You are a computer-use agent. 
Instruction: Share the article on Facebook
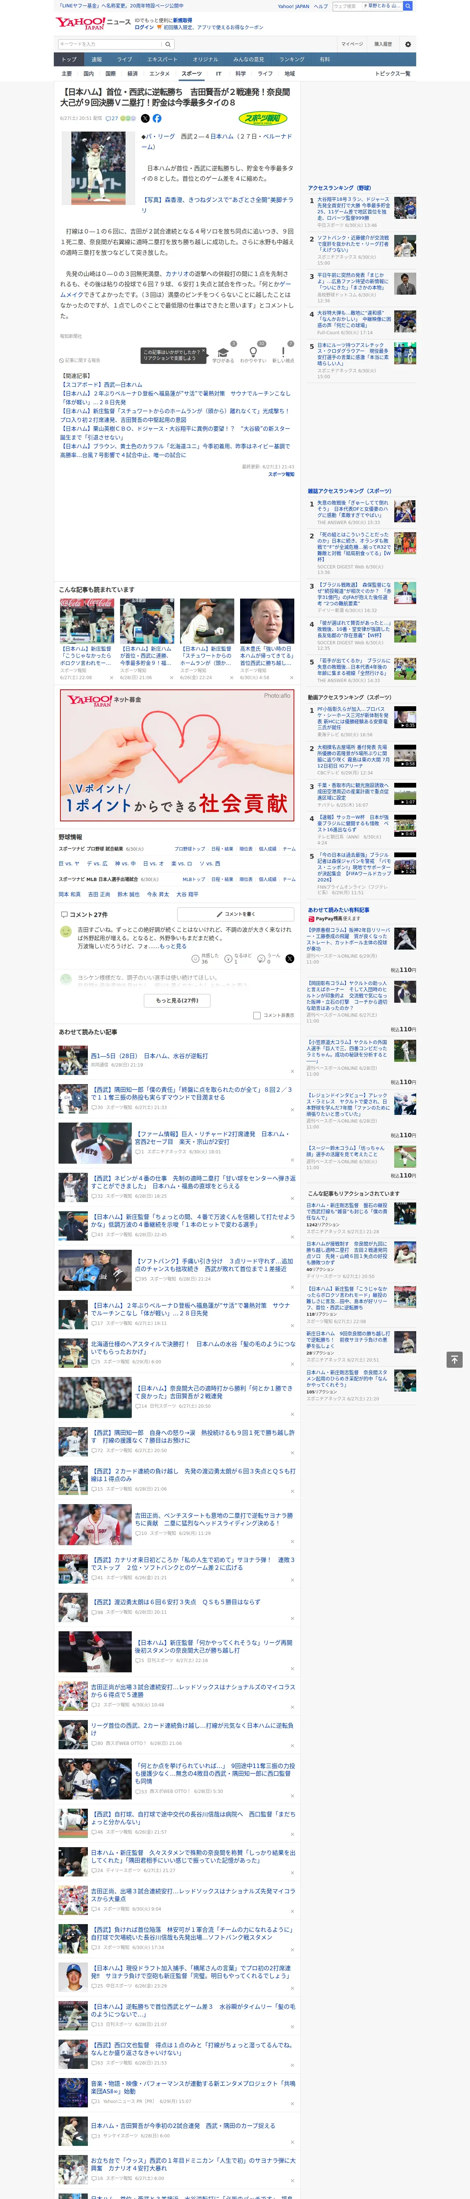point(157,119)
